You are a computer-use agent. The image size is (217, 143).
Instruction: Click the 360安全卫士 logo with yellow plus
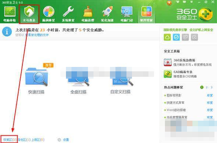click(x=194, y=15)
